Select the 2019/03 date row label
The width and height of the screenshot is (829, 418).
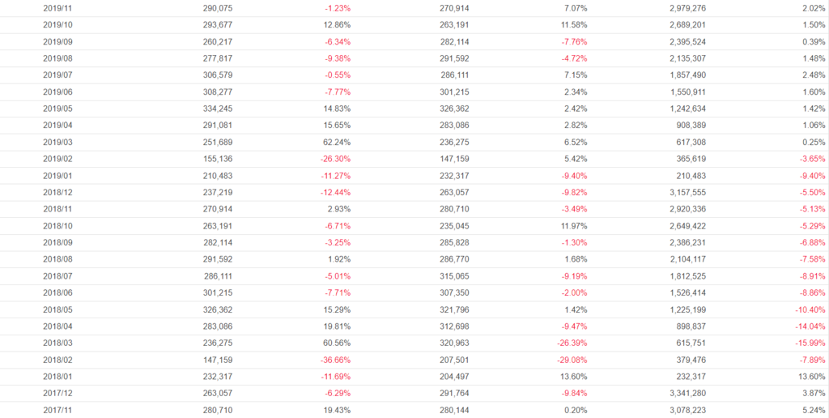tap(56, 142)
